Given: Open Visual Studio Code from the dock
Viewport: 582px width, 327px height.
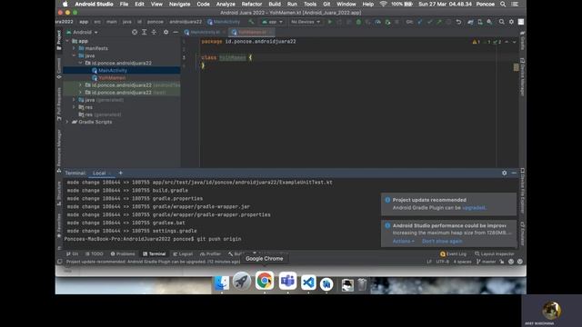Looking at the screenshot, I should pos(308,282).
